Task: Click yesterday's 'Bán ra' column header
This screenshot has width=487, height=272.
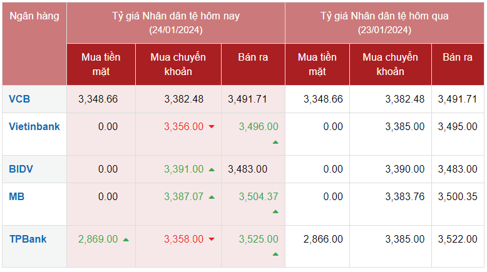Action: pyautogui.click(x=458, y=58)
